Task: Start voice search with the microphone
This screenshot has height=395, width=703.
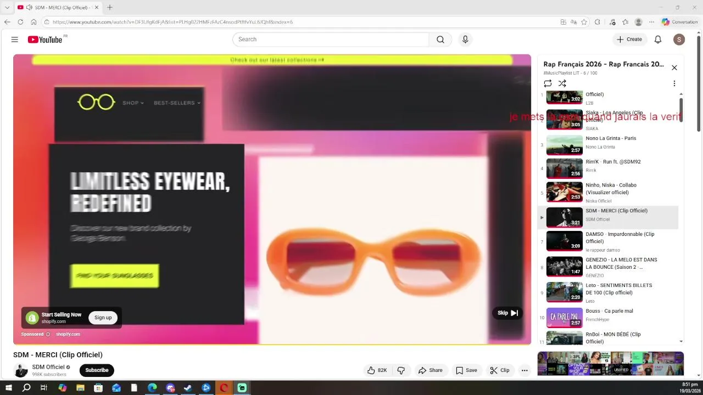Action: coord(465,39)
